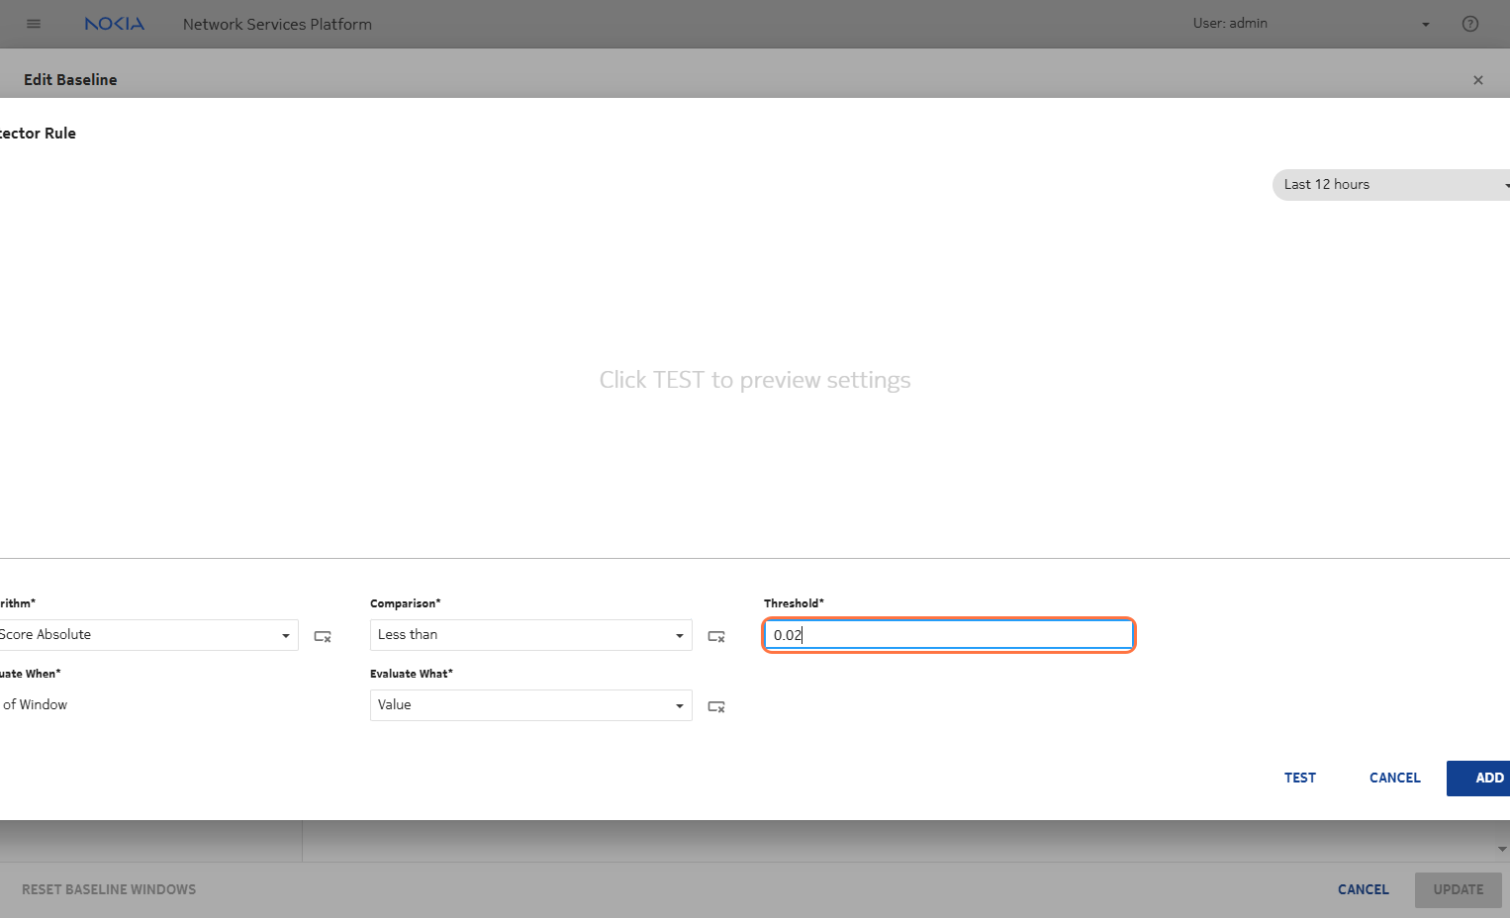Clear the Evaluate What field selection

pos(716,706)
